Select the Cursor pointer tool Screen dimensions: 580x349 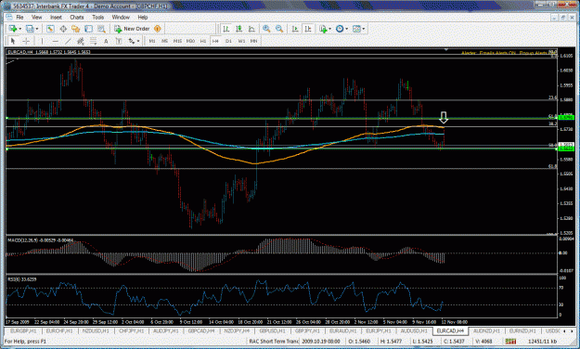(x=13, y=41)
